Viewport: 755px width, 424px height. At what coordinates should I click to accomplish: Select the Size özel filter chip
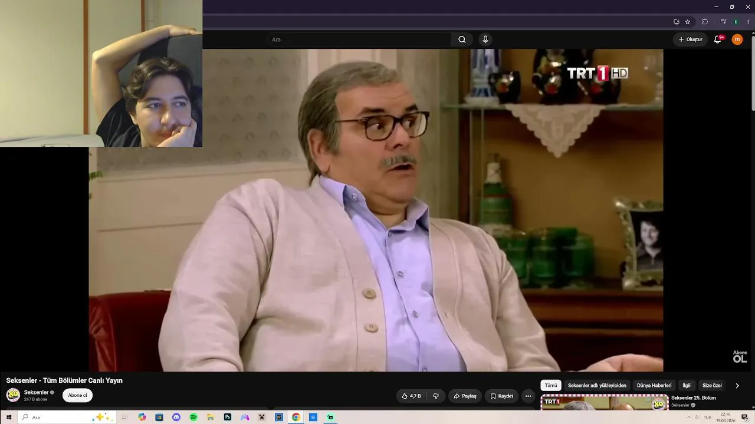click(712, 386)
